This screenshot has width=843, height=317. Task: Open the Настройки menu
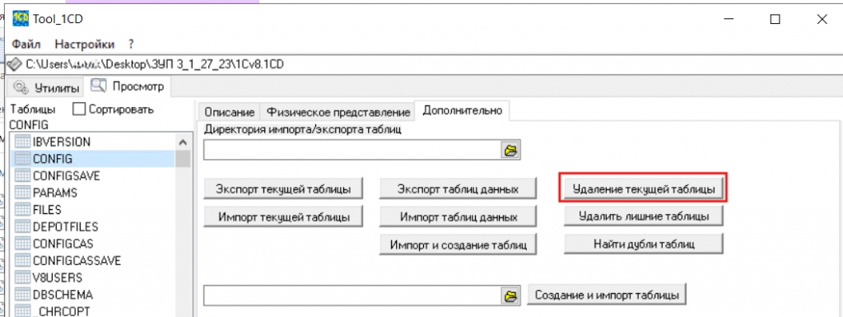85,44
